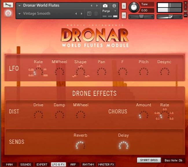Screen dimensions: 188x167
Task: Click the Delay send knob
Action: coord(124,145)
